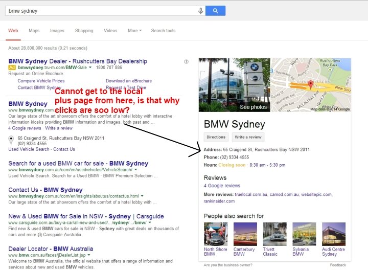Open 4 Google reviews under BMW Sydney result
368x271 pixels.
pos(25,128)
